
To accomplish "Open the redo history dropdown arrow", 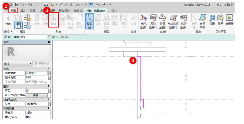I will pyautogui.click(x=42, y=5).
